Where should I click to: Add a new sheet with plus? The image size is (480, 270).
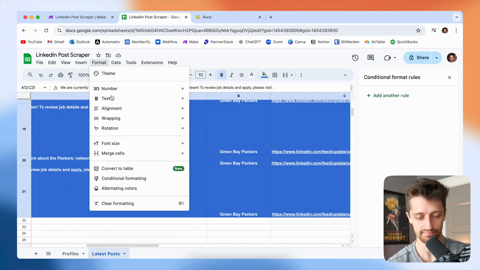click(x=36, y=254)
